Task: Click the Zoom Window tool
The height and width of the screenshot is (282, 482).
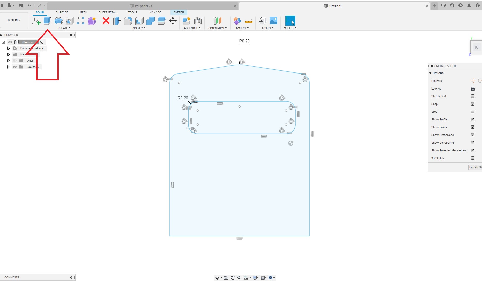Action: (246, 278)
